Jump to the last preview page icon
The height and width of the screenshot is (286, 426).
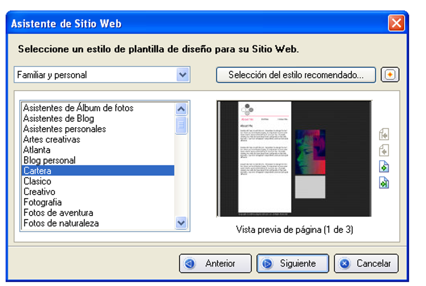coord(383,182)
